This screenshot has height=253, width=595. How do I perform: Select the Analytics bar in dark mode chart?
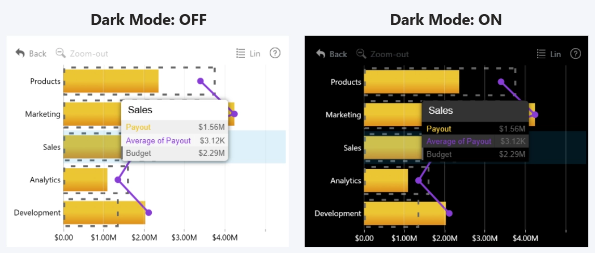pyautogui.click(x=386, y=180)
